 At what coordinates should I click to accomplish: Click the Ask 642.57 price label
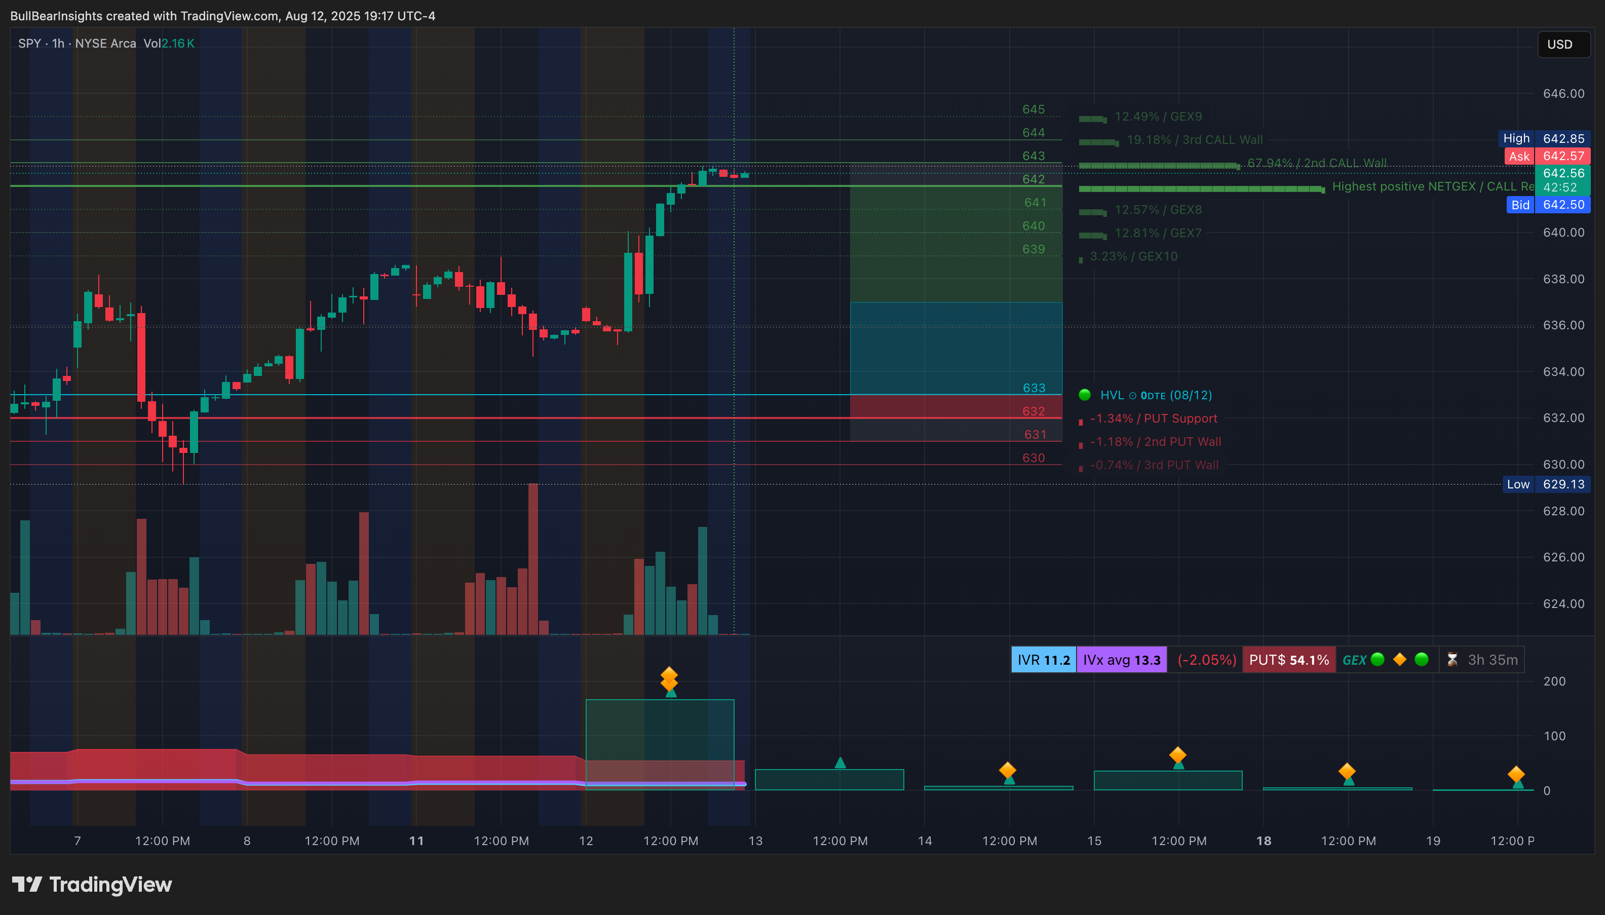pyautogui.click(x=1547, y=156)
